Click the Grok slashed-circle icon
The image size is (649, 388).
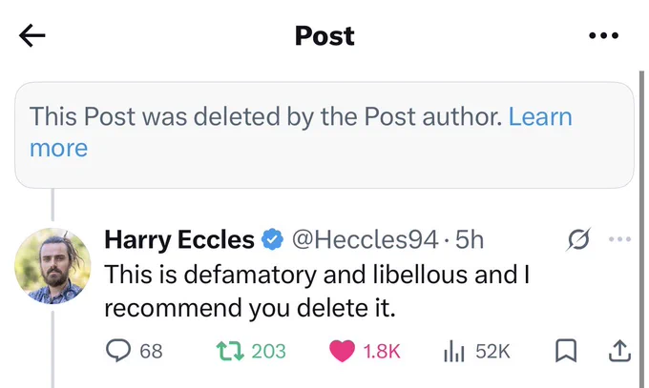pos(578,239)
